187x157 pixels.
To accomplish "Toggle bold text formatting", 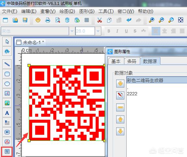I will click(109, 31).
